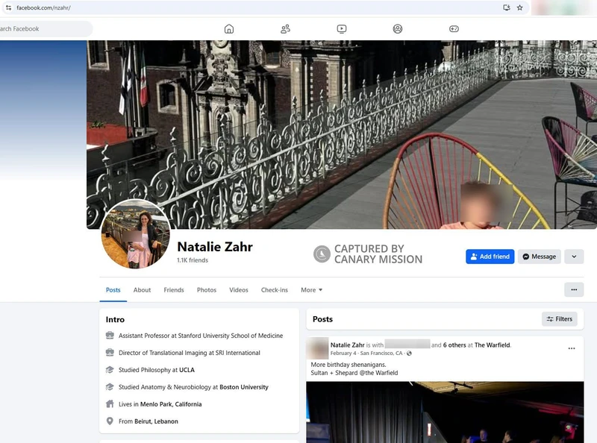Open the posts Filters button
The width and height of the screenshot is (597, 443).
(x=559, y=319)
